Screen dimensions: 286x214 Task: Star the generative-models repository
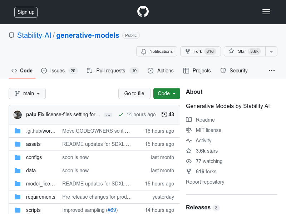(x=245, y=51)
